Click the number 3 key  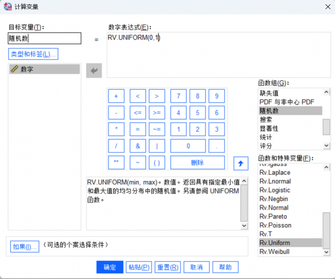[x=217, y=129]
